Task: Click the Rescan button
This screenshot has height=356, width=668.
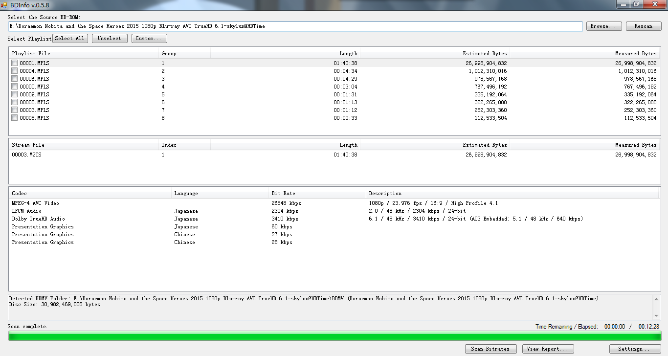Action: [x=643, y=26]
